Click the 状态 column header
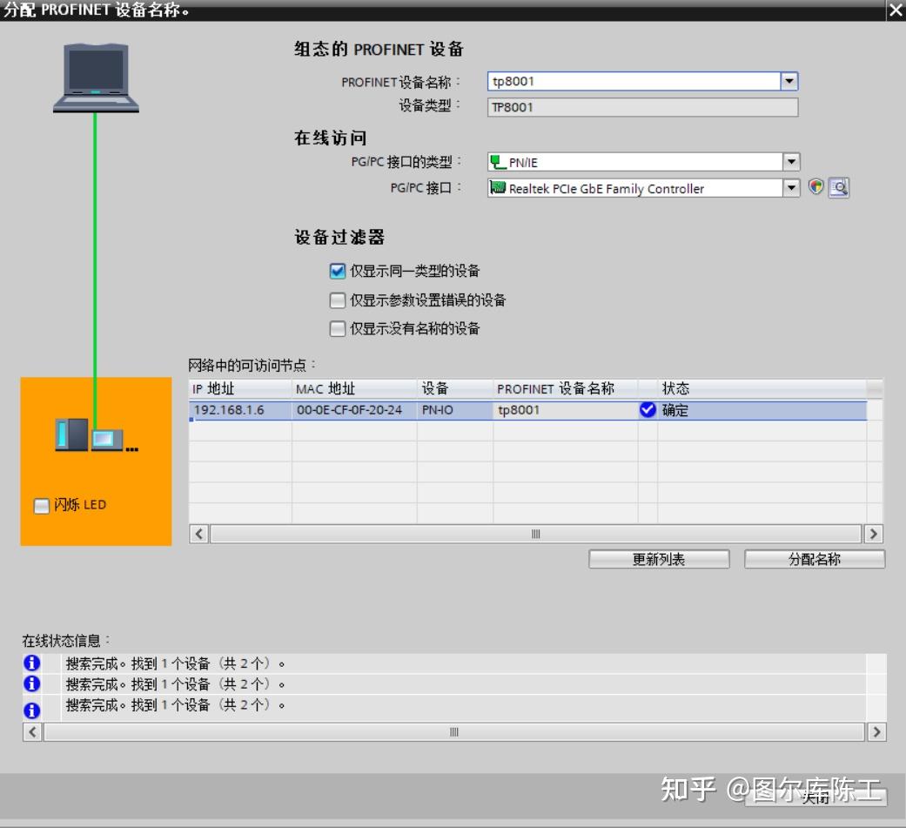 point(762,388)
